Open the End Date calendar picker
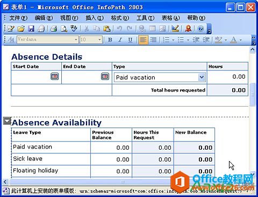This screenshot has width=258, height=197. (x=105, y=76)
